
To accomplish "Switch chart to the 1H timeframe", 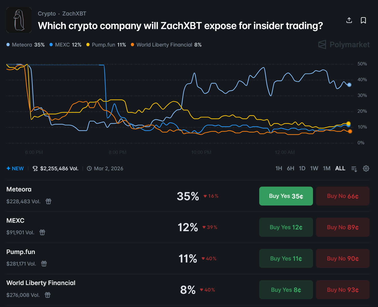I will 279,168.
